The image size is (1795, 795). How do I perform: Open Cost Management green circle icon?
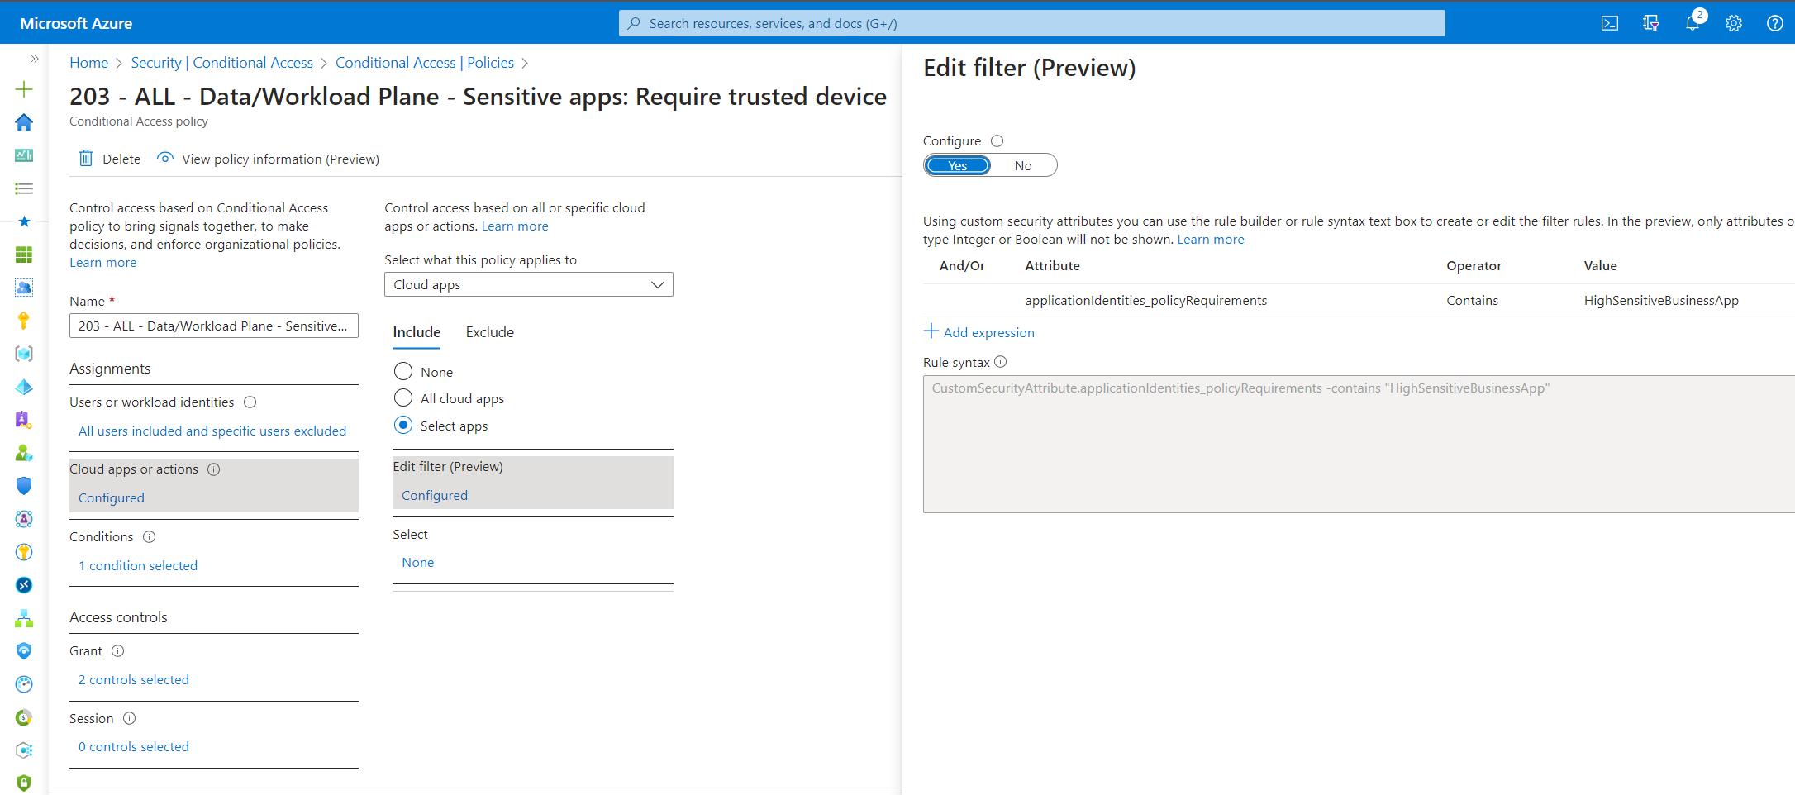point(24,717)
